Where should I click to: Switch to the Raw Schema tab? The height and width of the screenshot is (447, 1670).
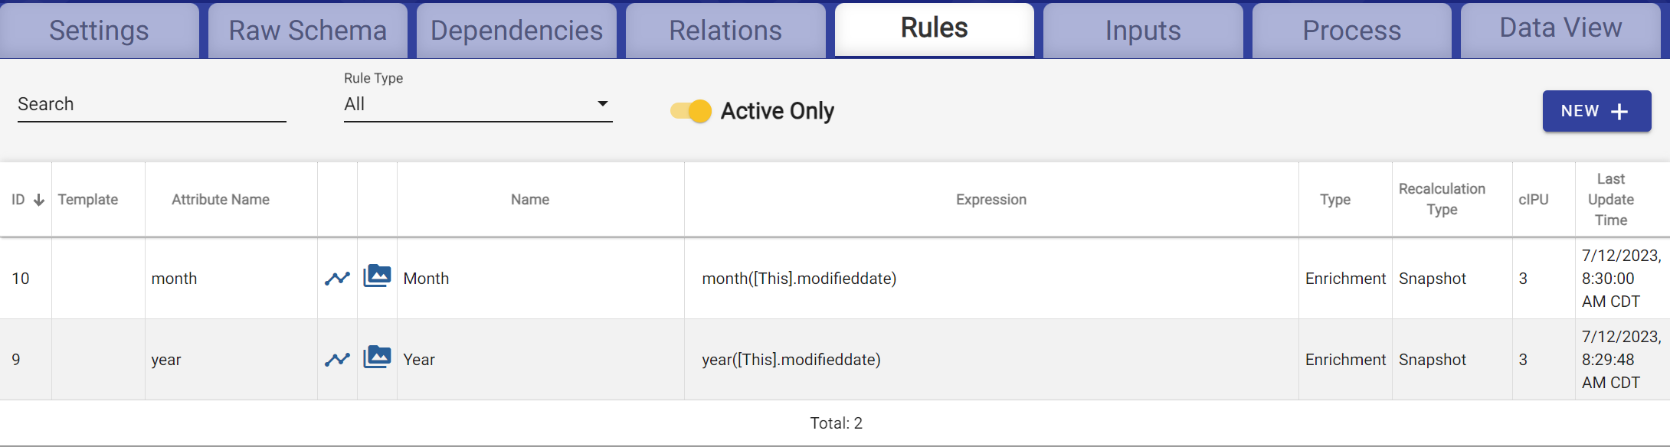306,31
